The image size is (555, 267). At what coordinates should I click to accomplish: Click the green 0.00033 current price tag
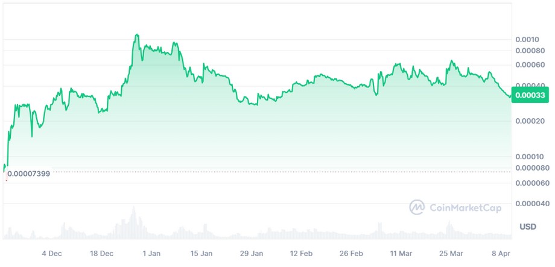pos(529,95)
